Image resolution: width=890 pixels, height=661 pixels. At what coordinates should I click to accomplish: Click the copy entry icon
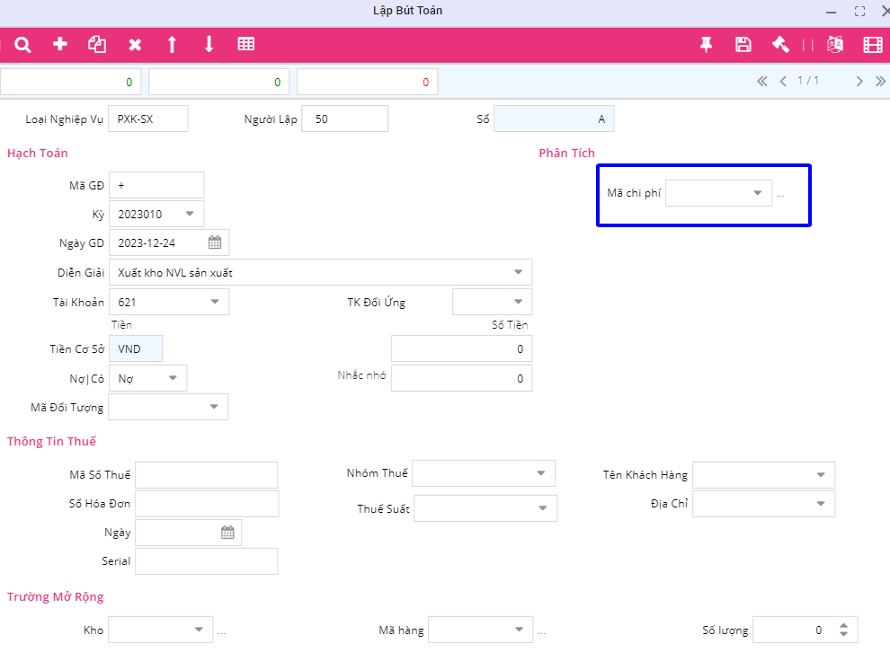[97, 45]
